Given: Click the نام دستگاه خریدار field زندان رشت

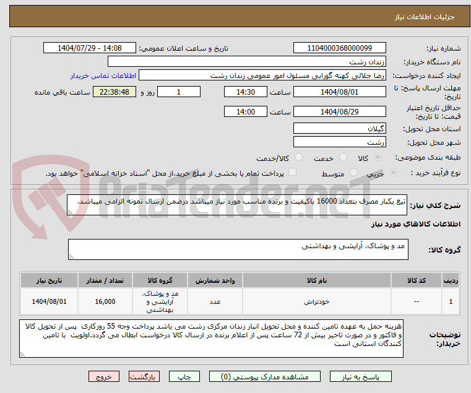Looking at the screenshot, I should [246, 62].
